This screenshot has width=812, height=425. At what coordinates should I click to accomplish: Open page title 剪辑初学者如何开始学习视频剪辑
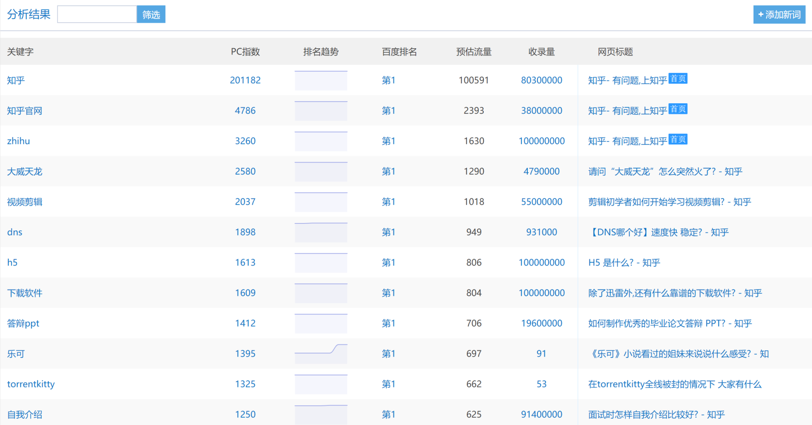point(669,202)
